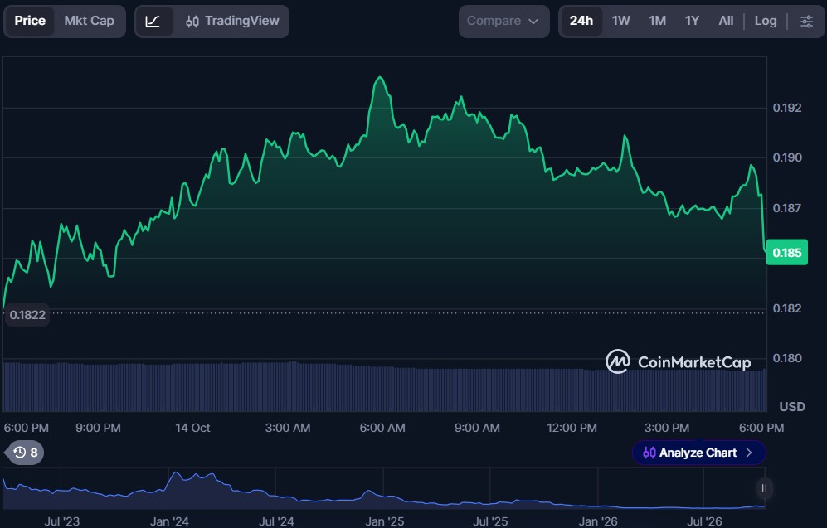Click Jan '24 on the overview timeline

tap(169, 521)
